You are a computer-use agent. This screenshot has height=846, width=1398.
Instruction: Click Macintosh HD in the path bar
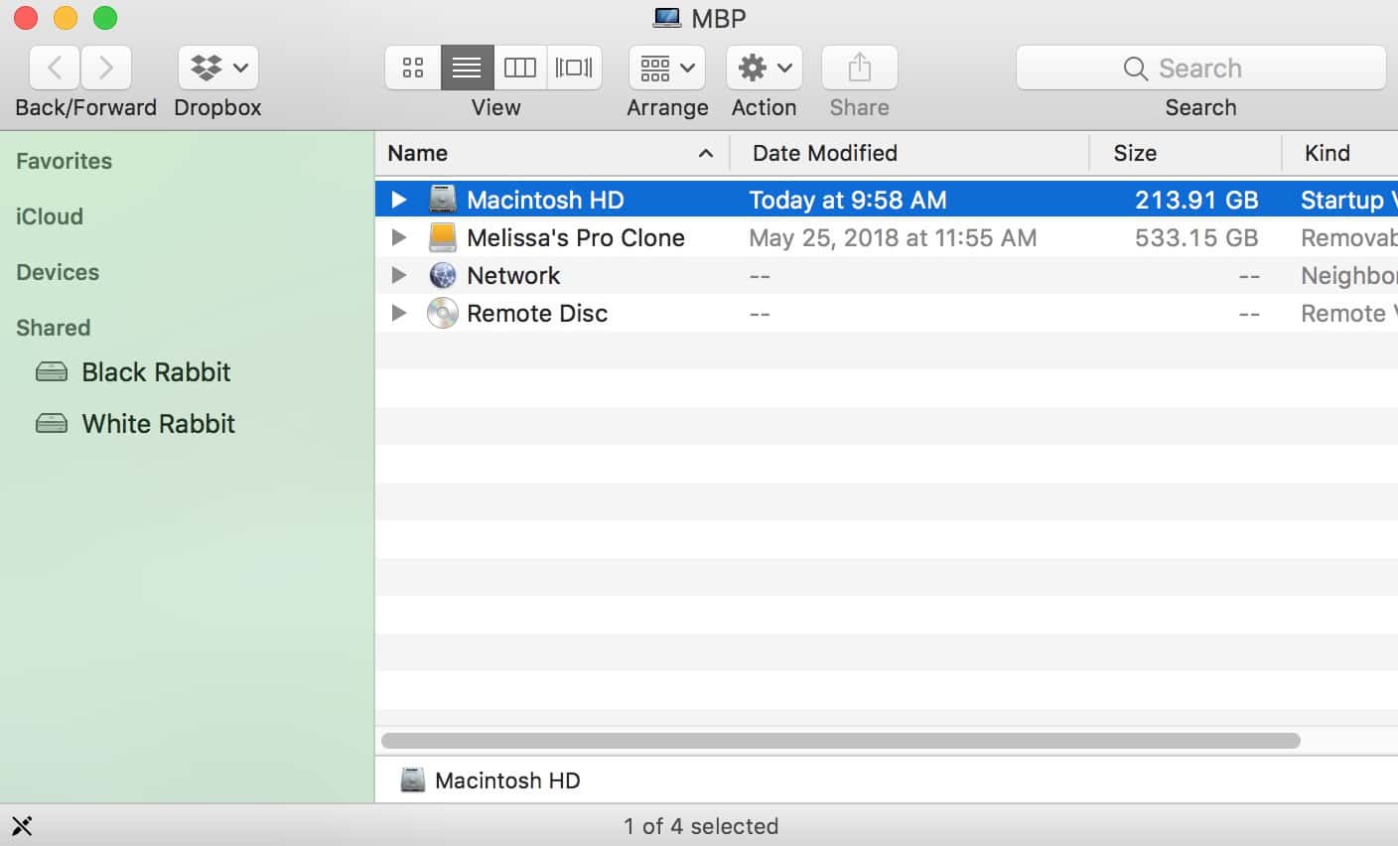click(507, 780)
